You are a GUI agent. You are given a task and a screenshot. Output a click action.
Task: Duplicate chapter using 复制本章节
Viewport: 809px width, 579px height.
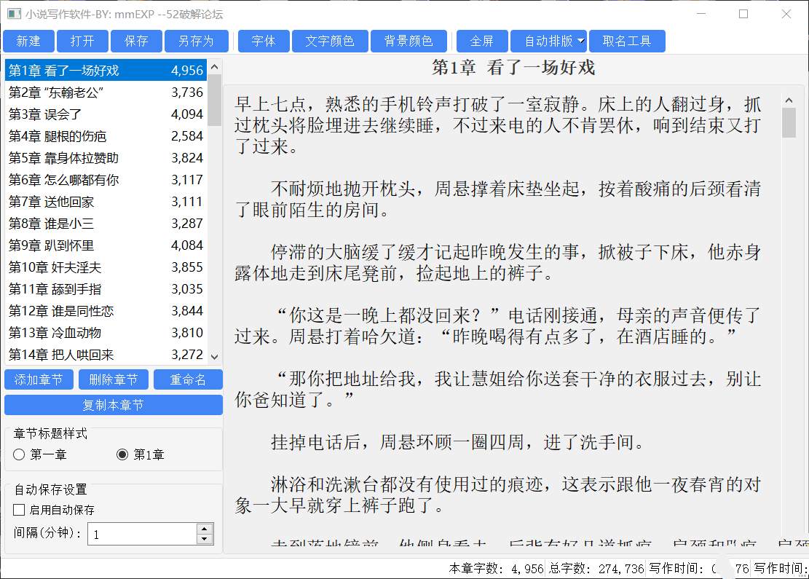(113, 405)
